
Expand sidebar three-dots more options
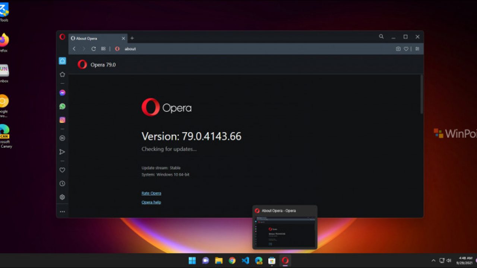pos(62,211)
